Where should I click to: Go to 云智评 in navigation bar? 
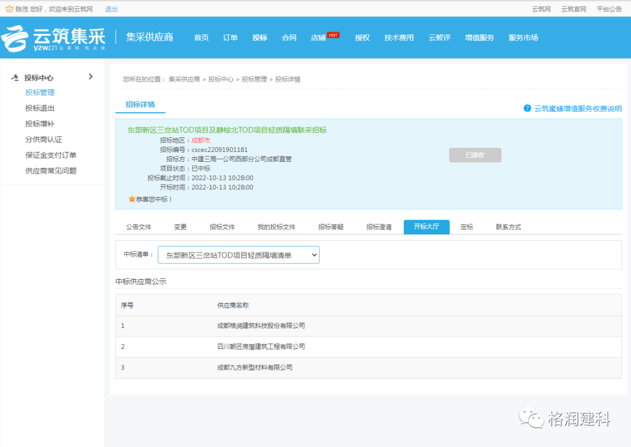[439, 37]
